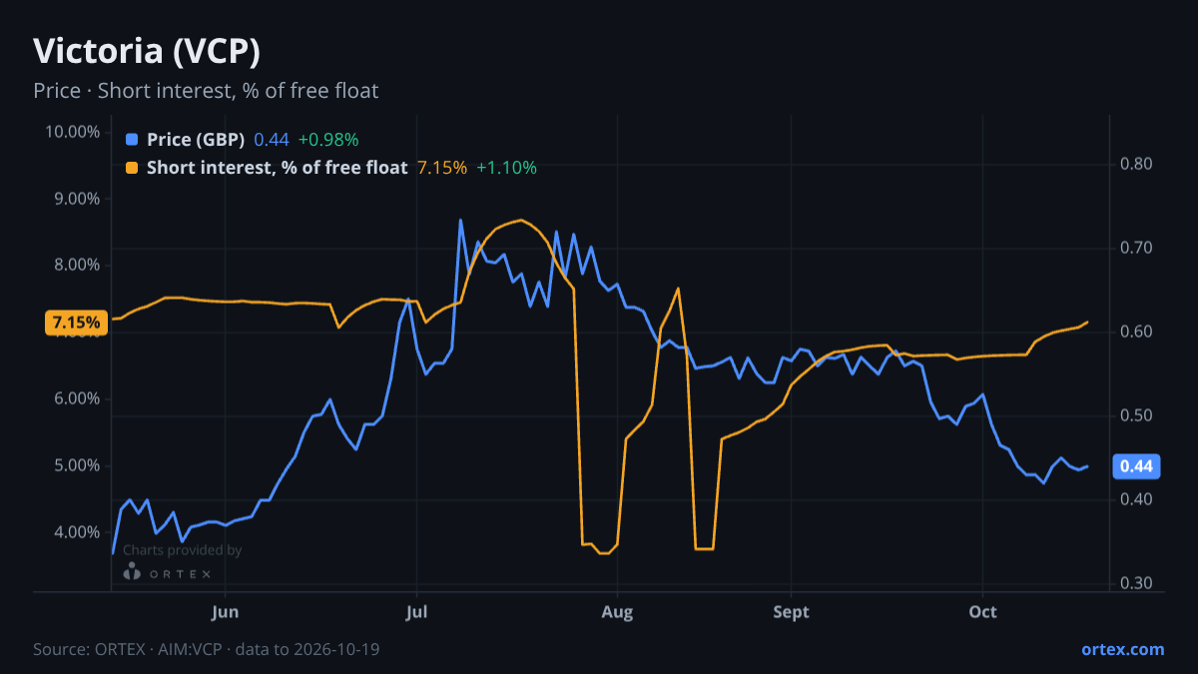Select the 0.44 price value in legend
The height and width of the screenshot is (674, 1198).
pyautogui.click(x=272, y=140)
